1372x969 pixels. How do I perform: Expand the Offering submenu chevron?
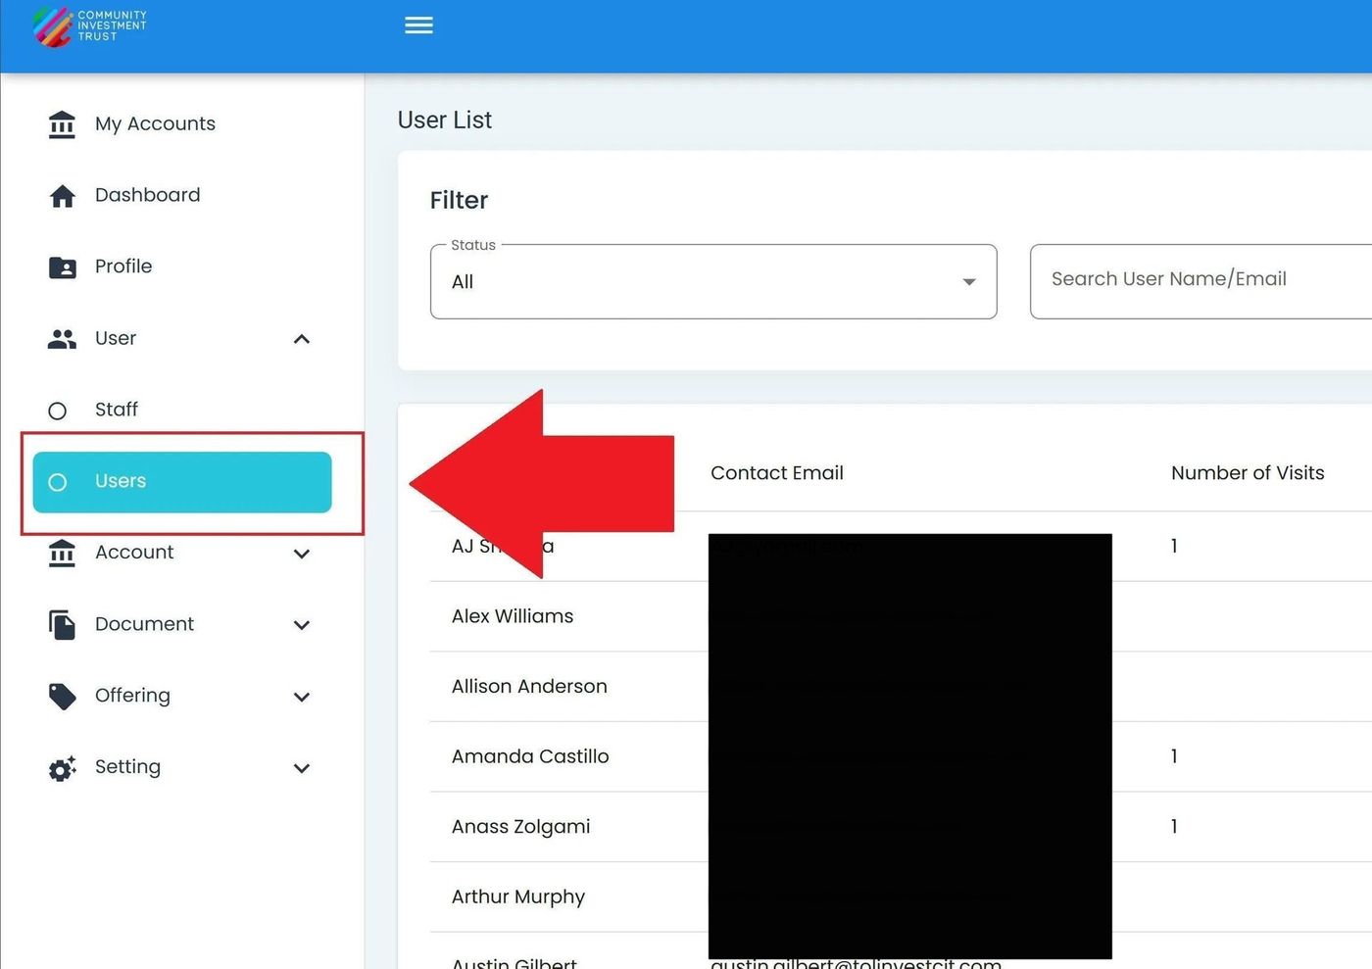pos(302,697)
